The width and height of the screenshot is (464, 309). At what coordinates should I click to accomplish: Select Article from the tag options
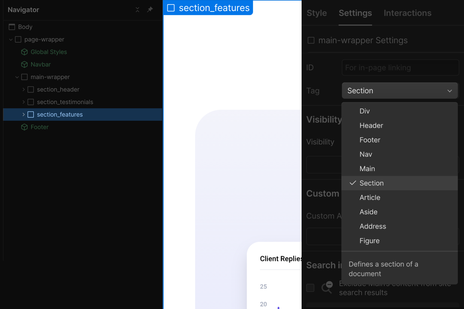[x=370, y=198]
